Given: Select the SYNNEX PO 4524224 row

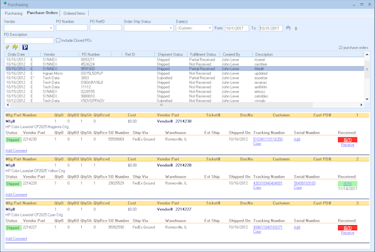Looking at the screenshot, I should pos(184,64).
